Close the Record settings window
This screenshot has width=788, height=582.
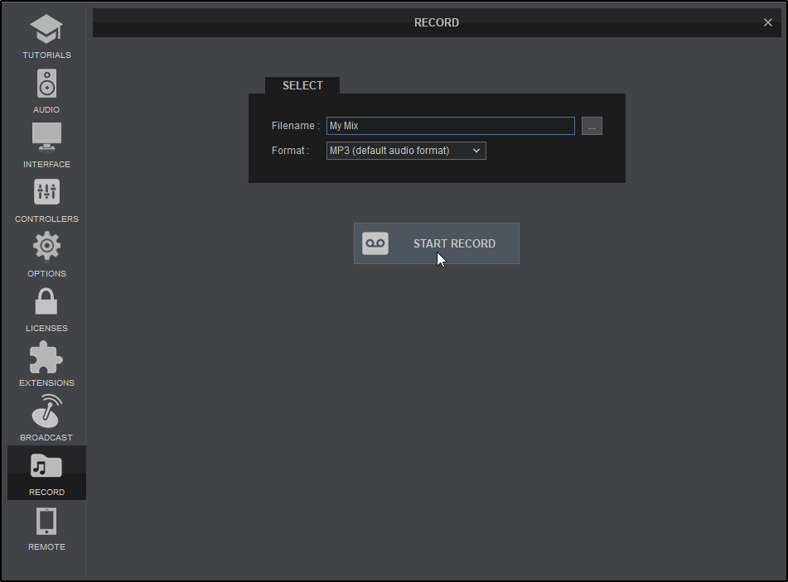pos(768,22)
